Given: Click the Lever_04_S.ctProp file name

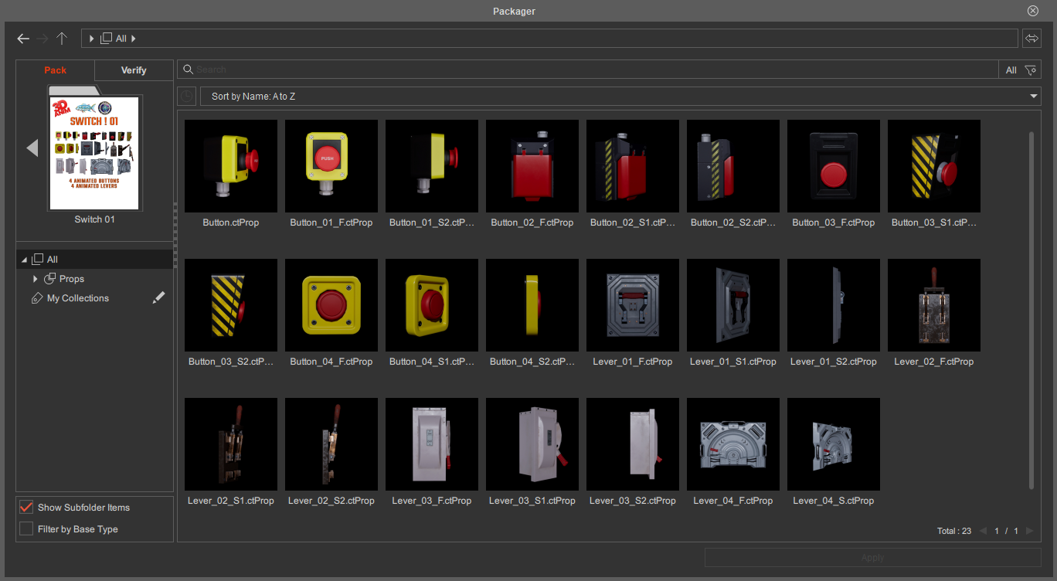Looking at the screenshot, I should click(x=834, y=501).
